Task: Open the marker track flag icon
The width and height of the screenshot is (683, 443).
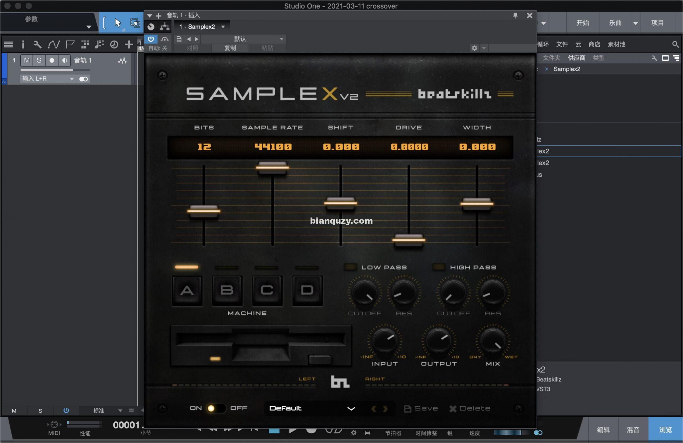Action: click(x=70, y=45)
